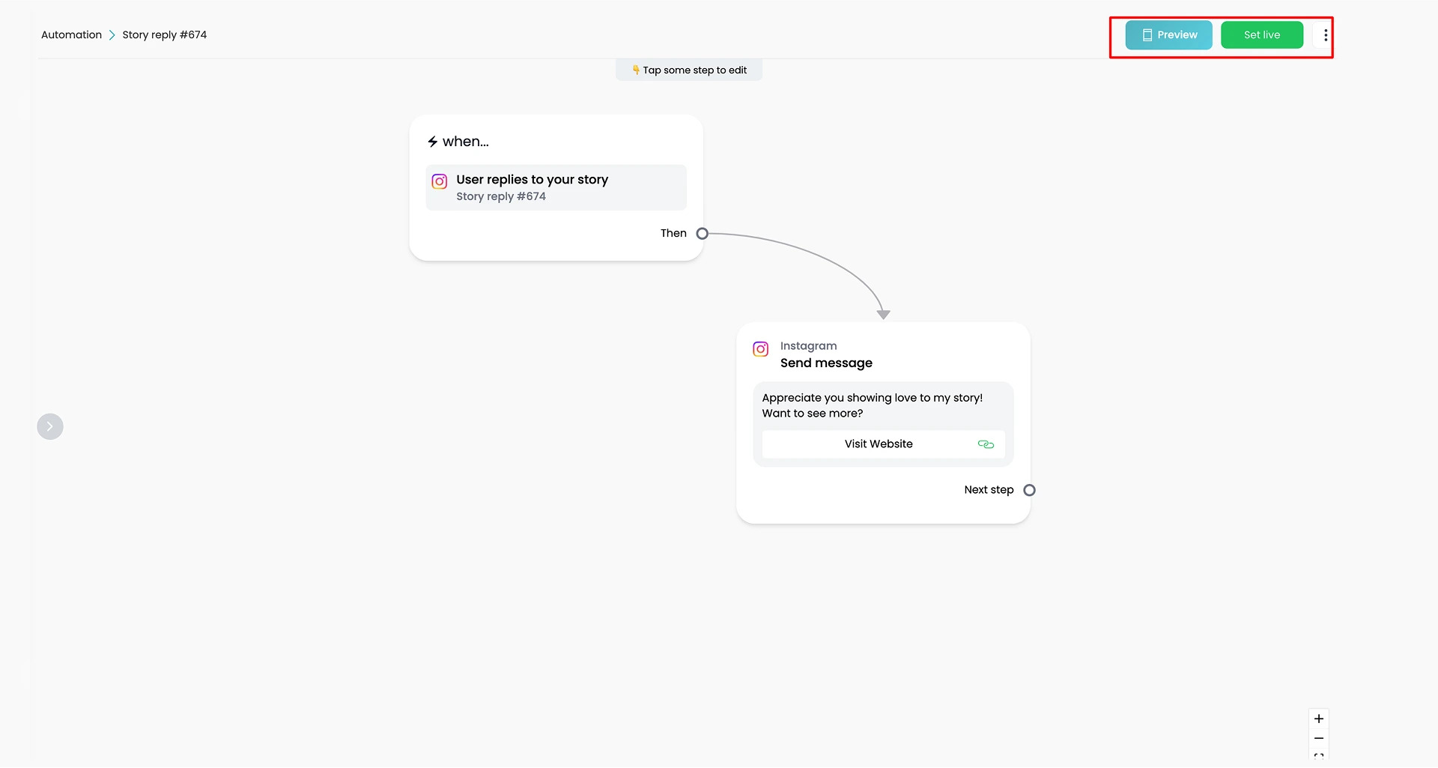The image size is (1438, 768).
Task: Click Instagram icon in Send message card
Action: pos(760,349)
